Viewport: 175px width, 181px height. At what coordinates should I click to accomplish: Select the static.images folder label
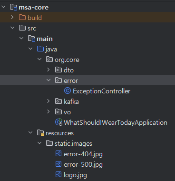click(x=73, y=144)
